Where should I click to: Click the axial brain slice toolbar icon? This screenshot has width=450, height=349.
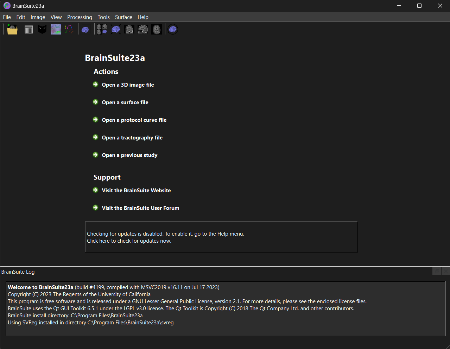[x=157, y=29]
